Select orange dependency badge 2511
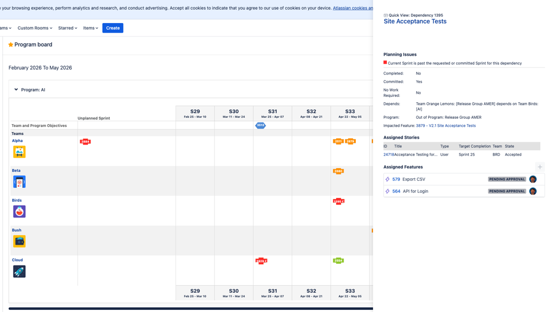 coord(338,141)
